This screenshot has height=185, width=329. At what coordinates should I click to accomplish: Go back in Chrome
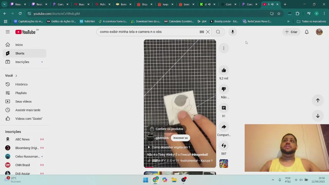(5, 14)
